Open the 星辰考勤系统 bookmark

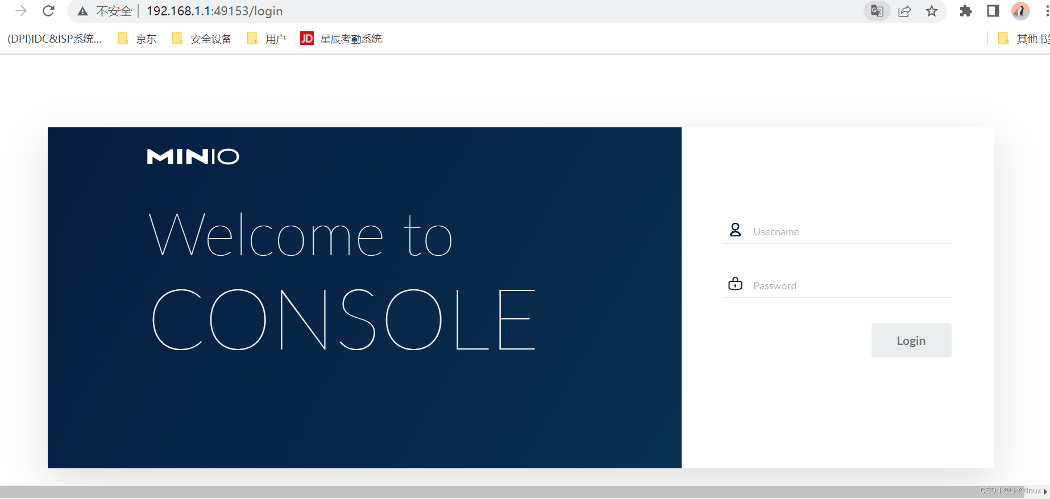tap(341, 39)
